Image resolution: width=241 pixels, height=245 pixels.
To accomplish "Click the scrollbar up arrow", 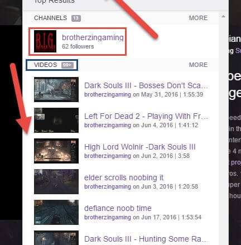I will [x=223, y=17].
